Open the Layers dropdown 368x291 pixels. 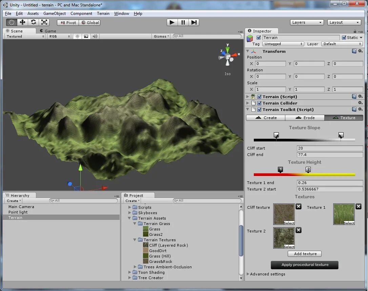307,22
